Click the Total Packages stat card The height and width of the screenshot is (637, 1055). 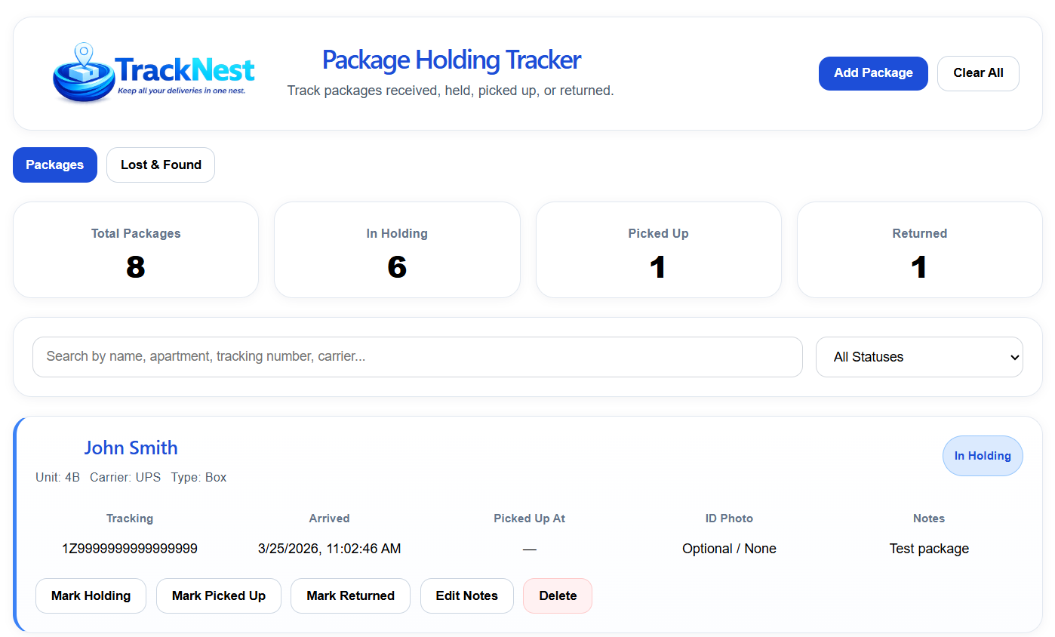136,250
